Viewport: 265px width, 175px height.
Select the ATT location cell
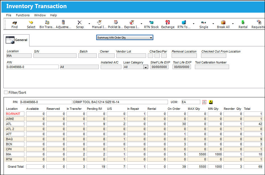(15, 134)
